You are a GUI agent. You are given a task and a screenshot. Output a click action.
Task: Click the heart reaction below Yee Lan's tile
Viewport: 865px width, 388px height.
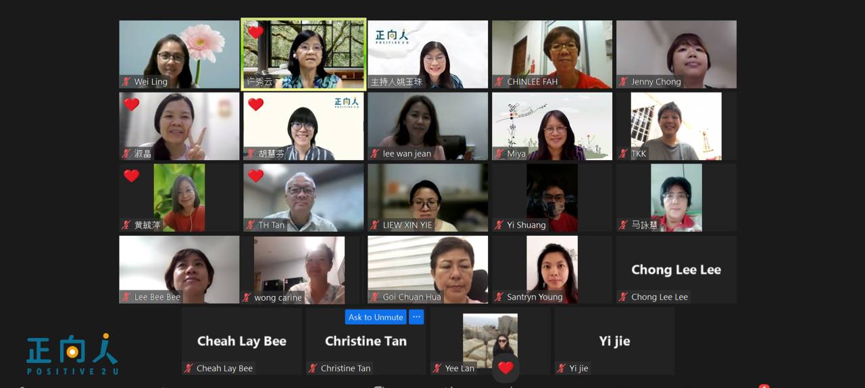pyautogui.click(x=505, y=368)
